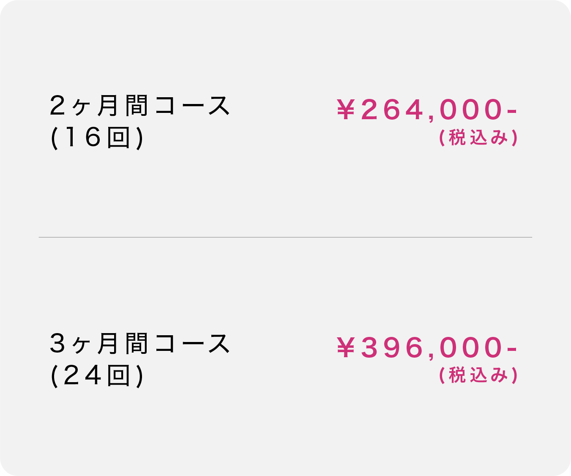This screenshot has width=571, height=476.
Task: Click the 2ヶ月間コース course title
Action: [139, 106]
